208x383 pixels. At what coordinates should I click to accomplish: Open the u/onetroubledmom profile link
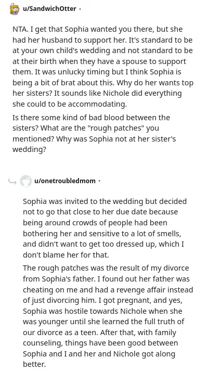click(65, 181)
